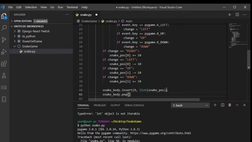The width and height of the screenshot is (252, 142).
Task: Open Explorer panel ellipsis menu
Action: 67,15
